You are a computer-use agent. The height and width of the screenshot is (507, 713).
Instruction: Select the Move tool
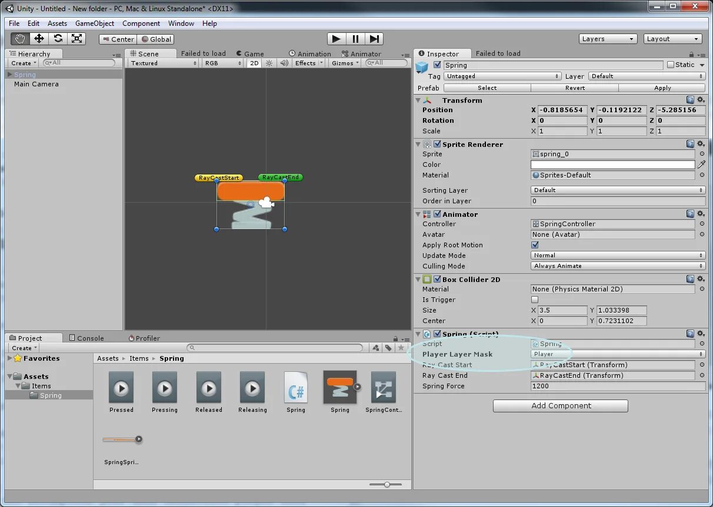39,39
